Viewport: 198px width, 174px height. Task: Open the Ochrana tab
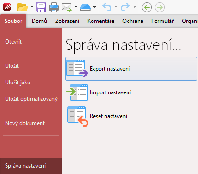[133, 21]
